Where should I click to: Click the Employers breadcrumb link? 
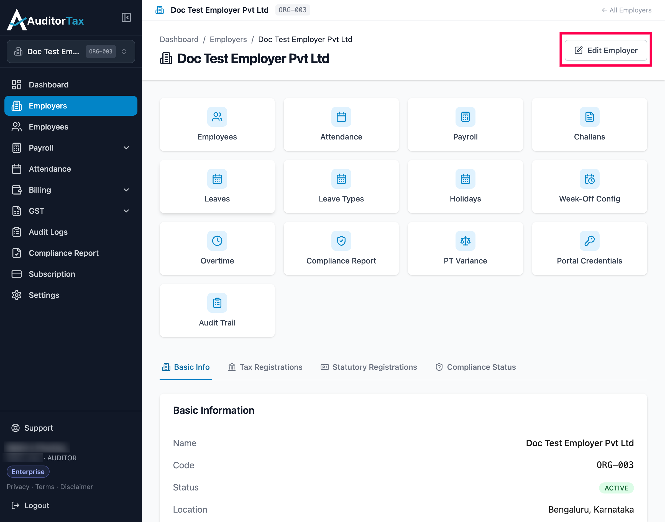click(228, 39)
